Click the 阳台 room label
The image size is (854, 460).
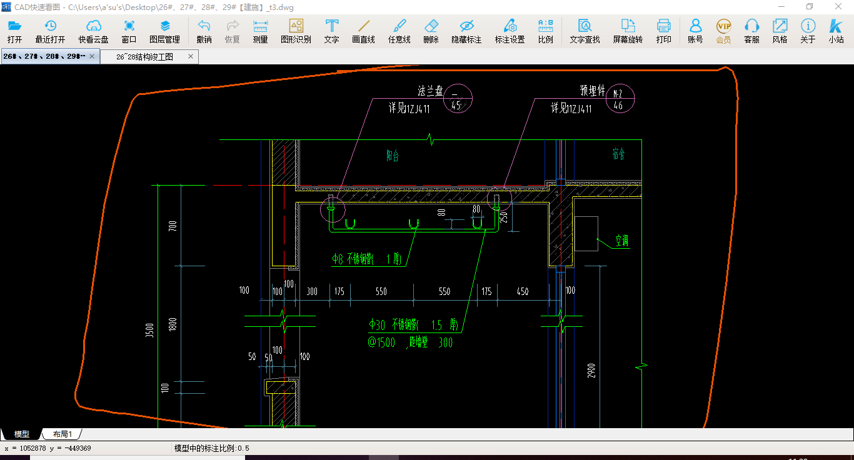393,156
